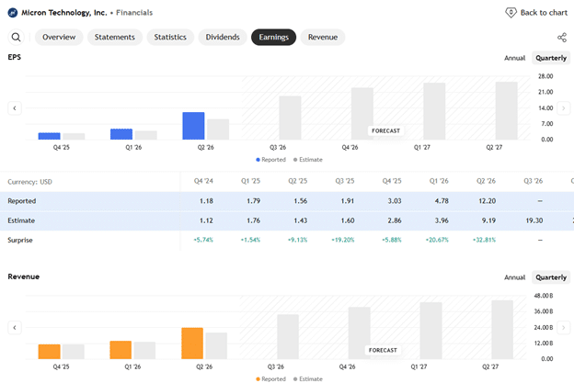This screenshot has height=383, width=574.
Task: Click the Reported row label
Action: tap(22, 201)
